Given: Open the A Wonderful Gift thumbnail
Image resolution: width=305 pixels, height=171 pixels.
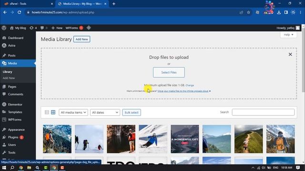Looking at the screenshot, I should click(185, 139).
